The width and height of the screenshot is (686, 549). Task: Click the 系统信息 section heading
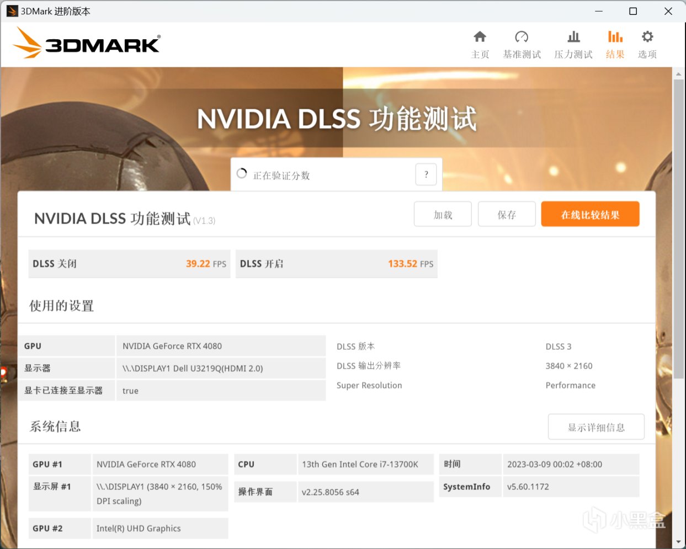tap(55, 426)
